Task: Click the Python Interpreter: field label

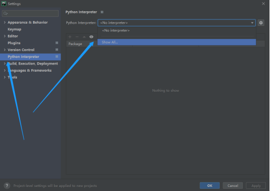Action: click(x=81, y=23)
